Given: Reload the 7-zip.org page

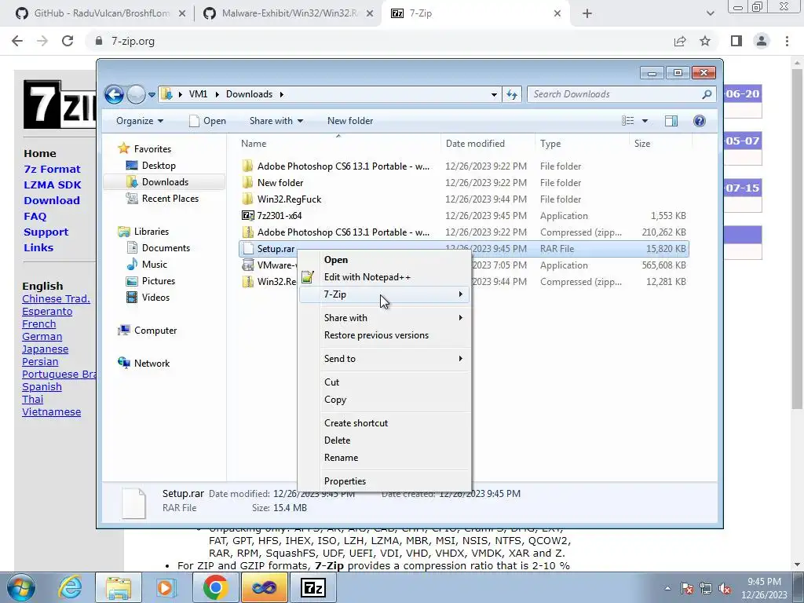Looking at the screenshot, I should [x=68, y=41].
